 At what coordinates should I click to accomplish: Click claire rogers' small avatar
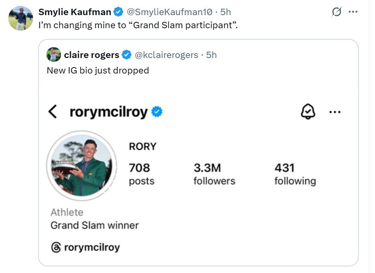click(54, 54)
